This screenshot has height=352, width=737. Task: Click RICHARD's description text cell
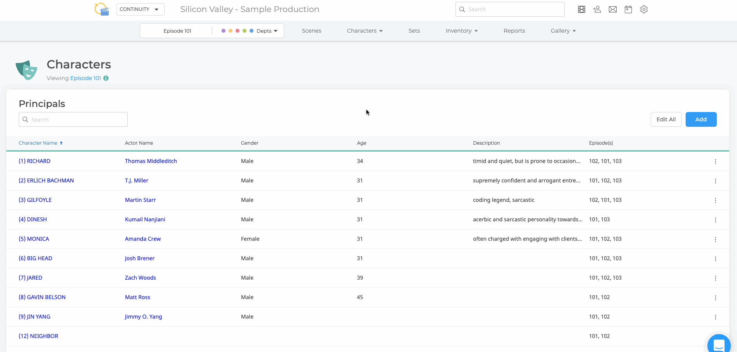527,161
